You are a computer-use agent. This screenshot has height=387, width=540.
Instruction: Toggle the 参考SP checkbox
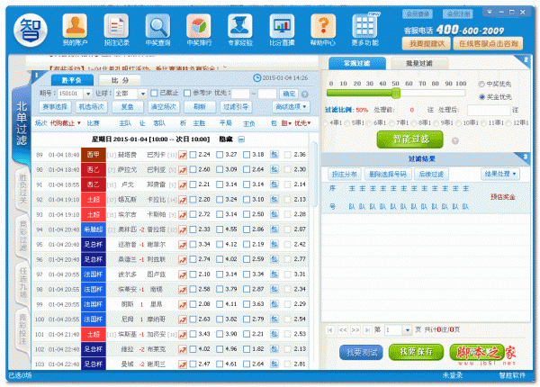[187, 93]
